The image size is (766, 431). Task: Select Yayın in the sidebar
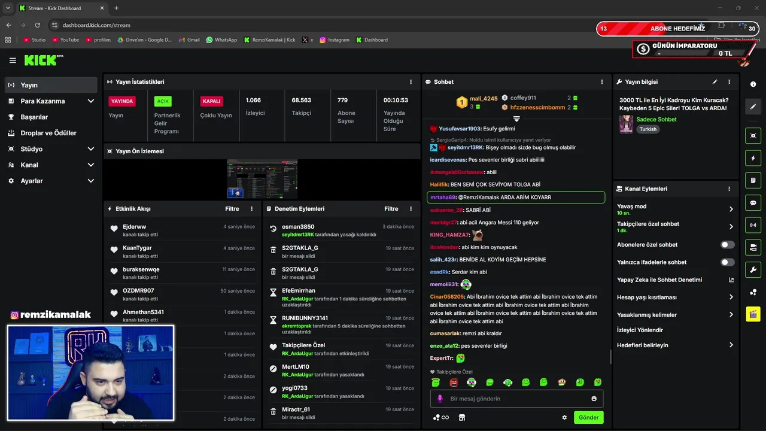(51, 85)
